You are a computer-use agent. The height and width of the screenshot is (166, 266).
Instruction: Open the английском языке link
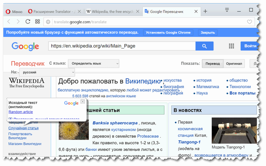(x=121, y=96)
